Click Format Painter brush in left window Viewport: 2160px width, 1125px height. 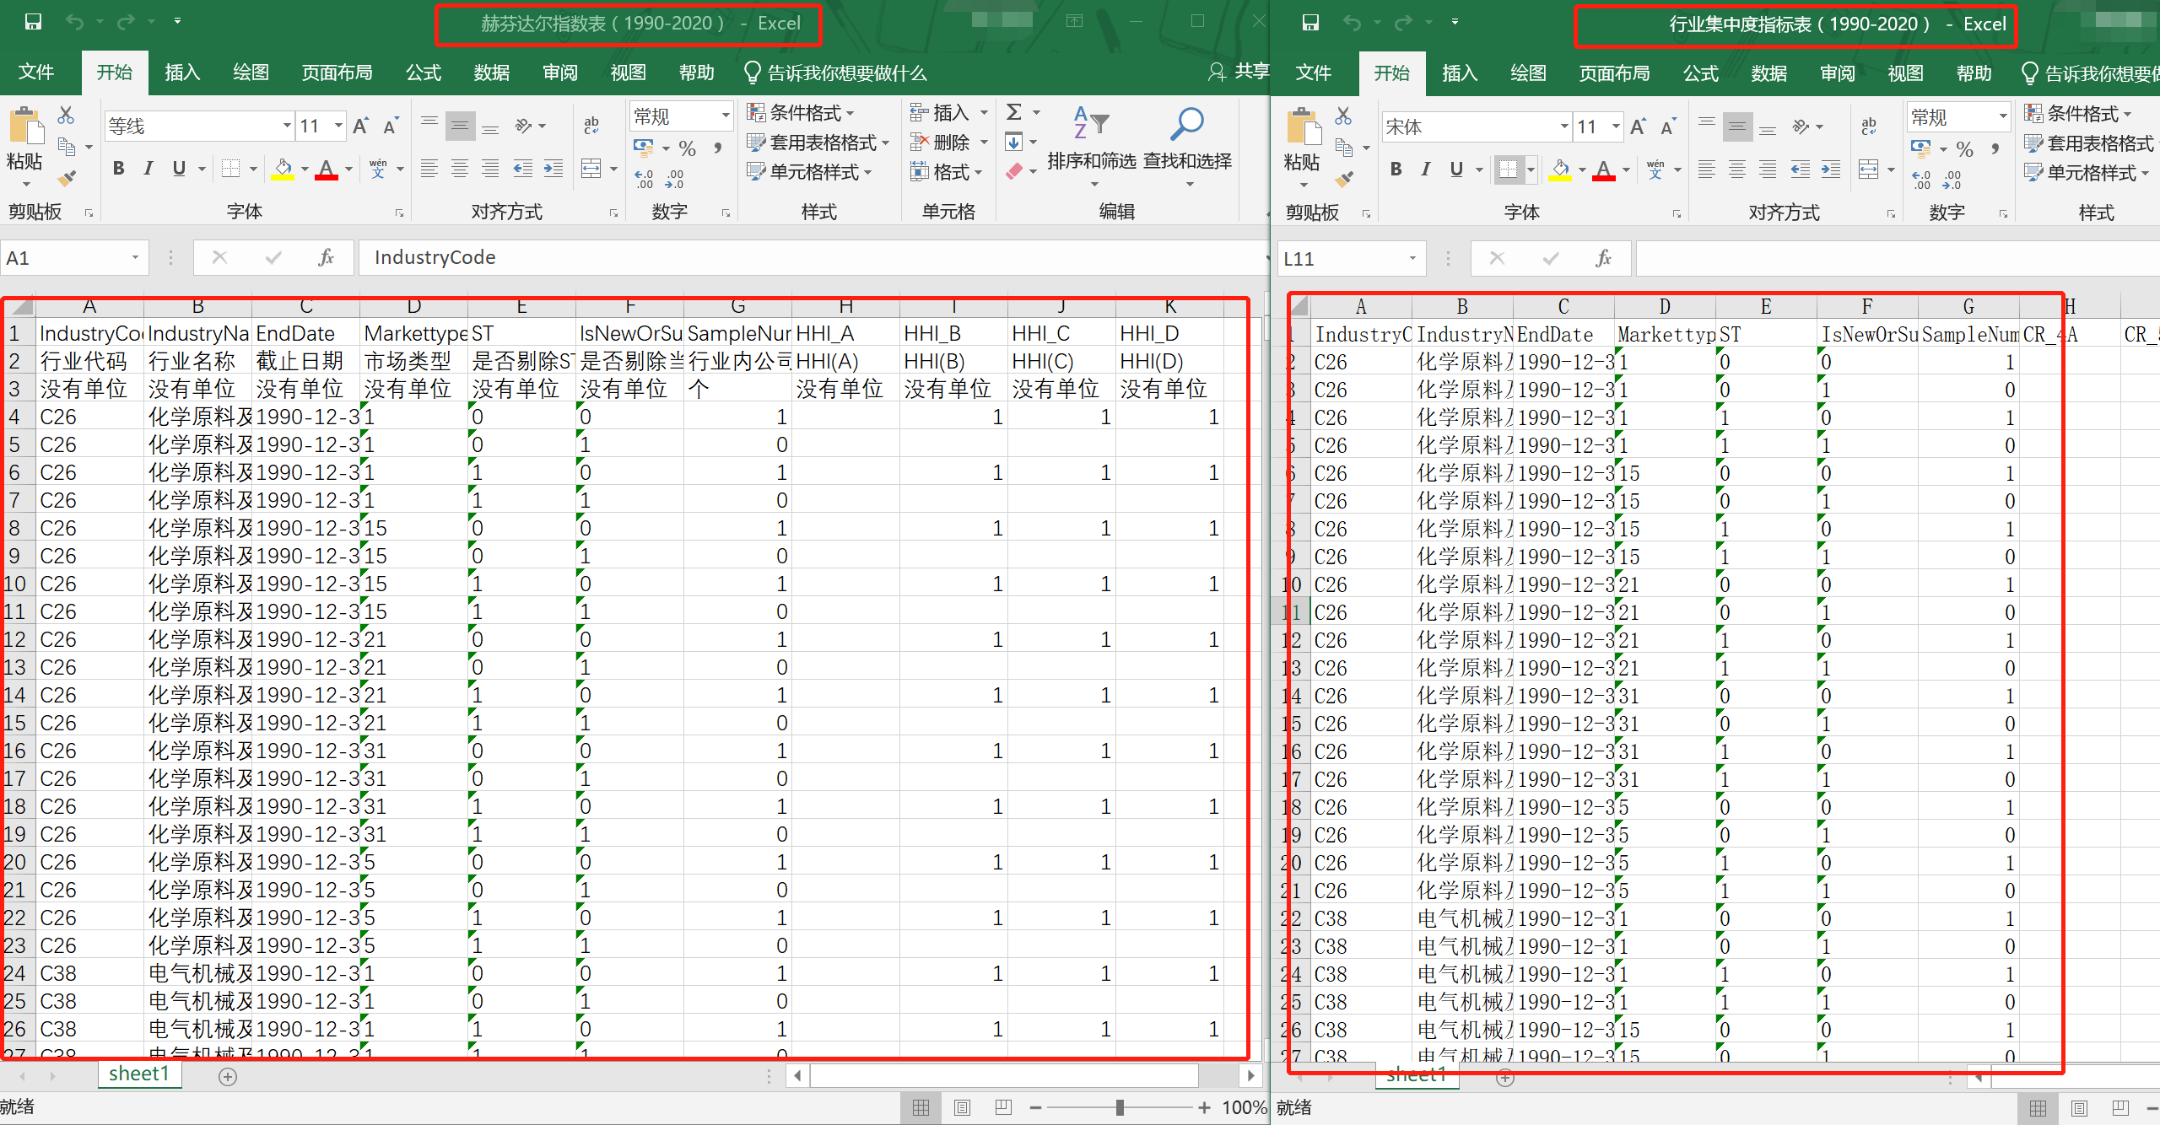pyautogui.click(x=66, y=178)
